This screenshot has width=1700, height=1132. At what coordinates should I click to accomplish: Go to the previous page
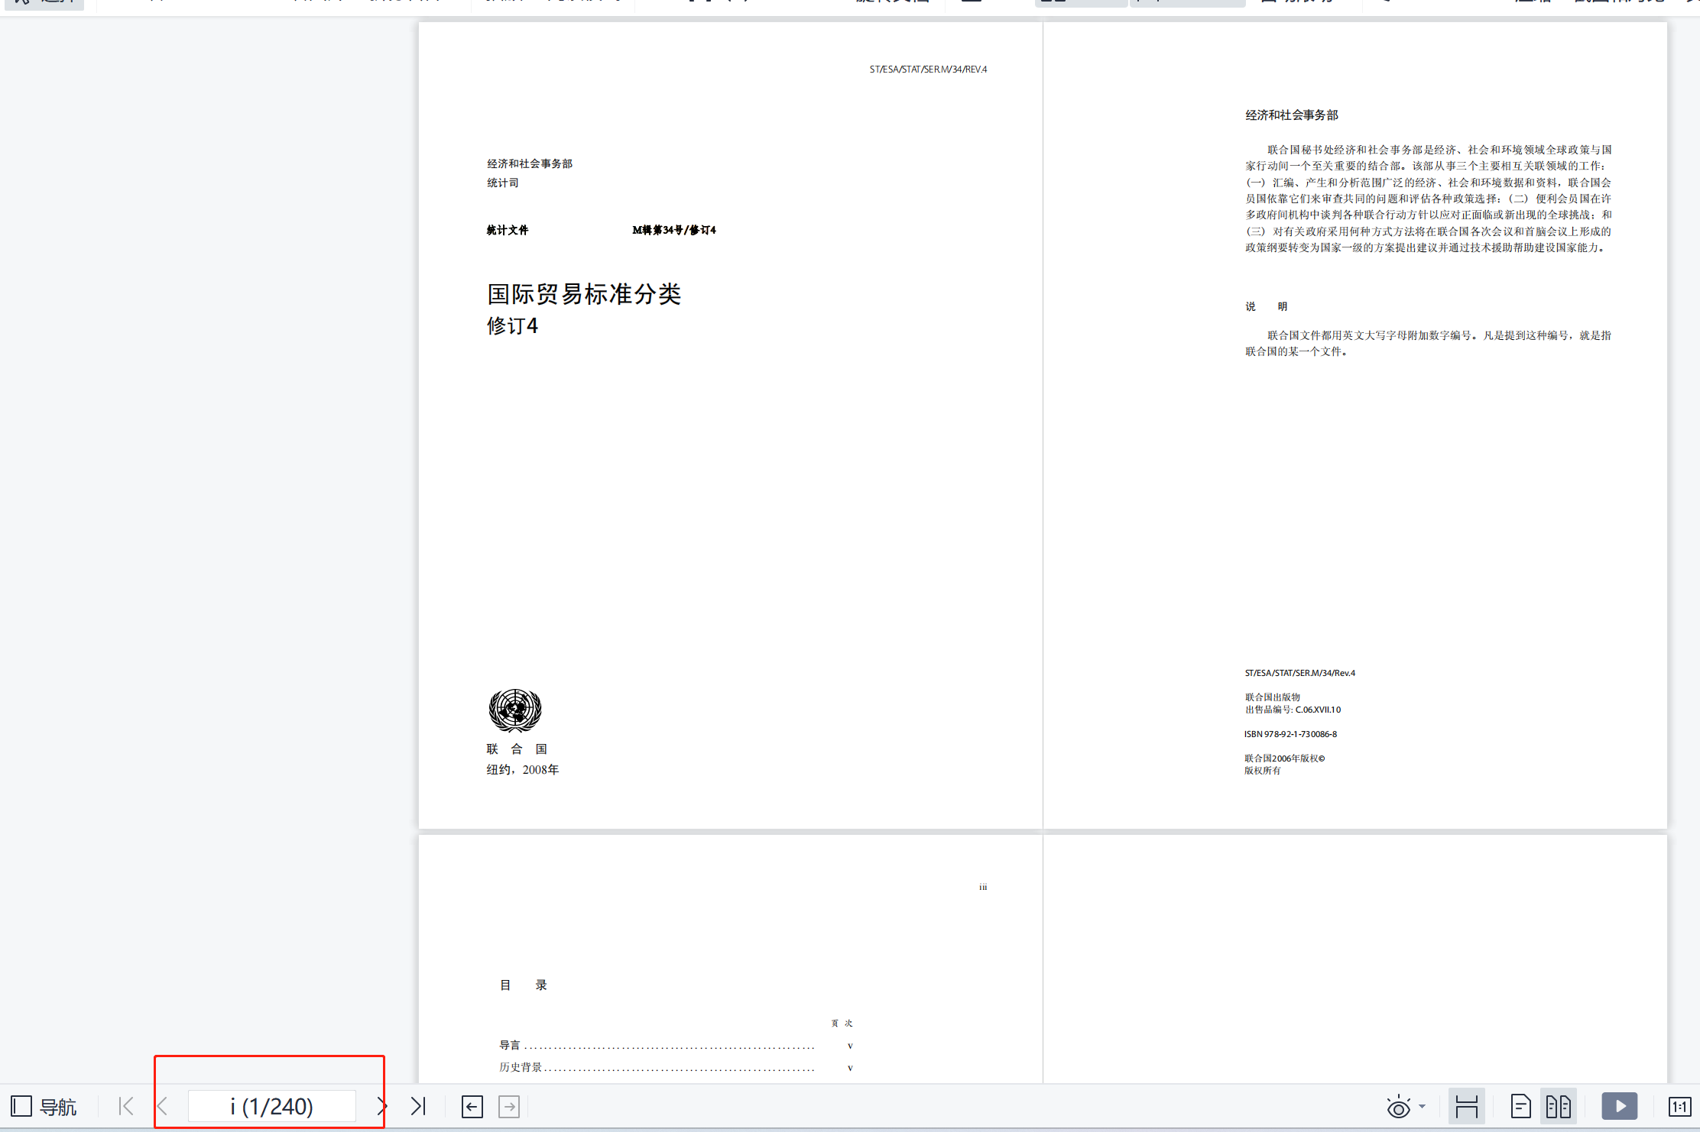tap(163, 1106)
